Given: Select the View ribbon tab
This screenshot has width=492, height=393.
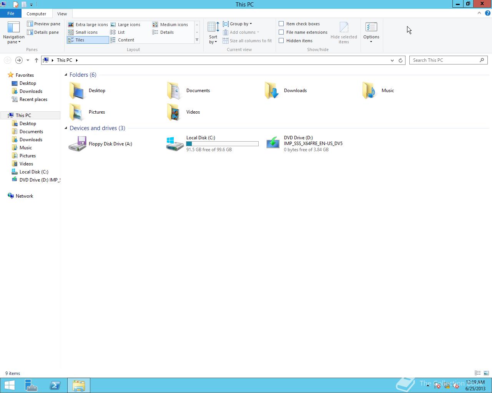Looking at the screenshot, I should click(x=62, y=13).
